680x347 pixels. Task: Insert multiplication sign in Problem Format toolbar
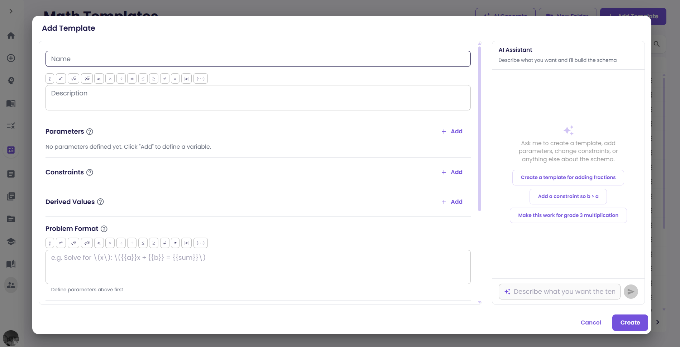[110, 243]
